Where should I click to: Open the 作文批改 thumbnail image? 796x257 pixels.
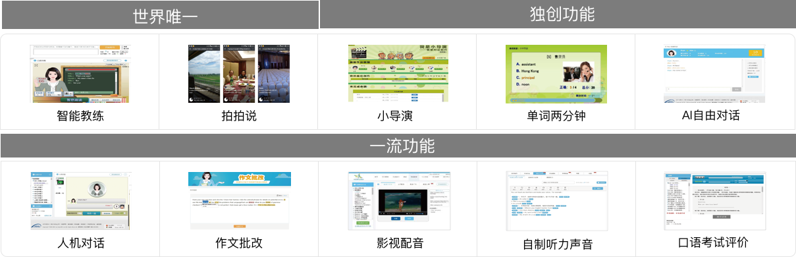(x=239, y=201)
